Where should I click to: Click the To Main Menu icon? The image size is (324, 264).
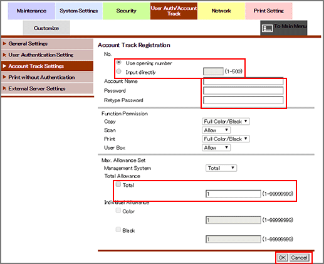click(x=268, y=28)
